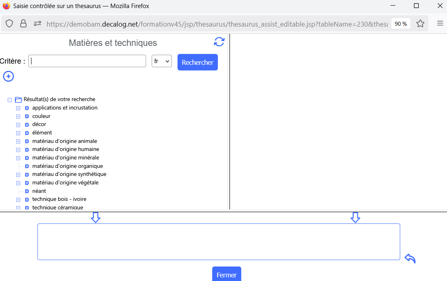The width and height of the screenshot is (447, 281).
Task: Click the left blue down arrow
Action: click(96, 217)
